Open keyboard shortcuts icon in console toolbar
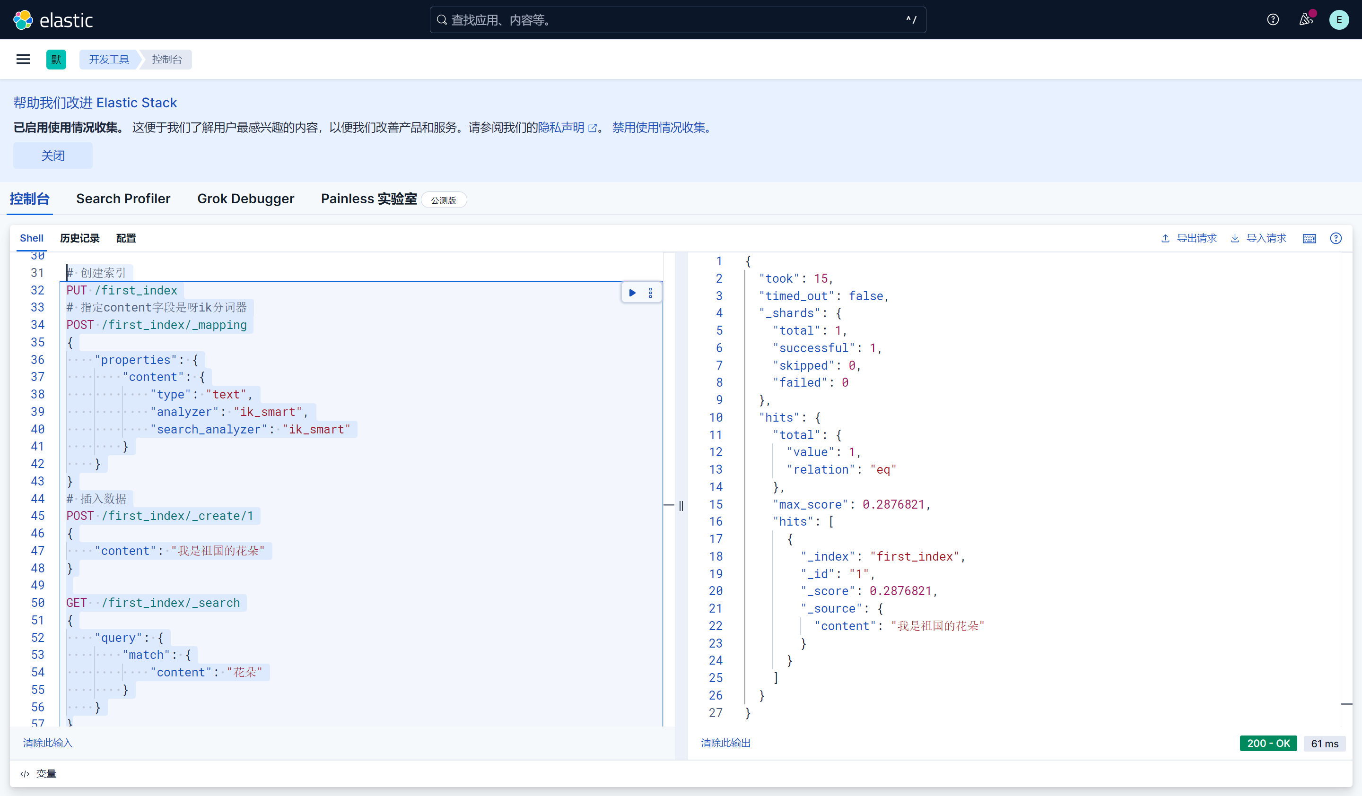This screenshot has height=796, width=1362. point(1309,238)
